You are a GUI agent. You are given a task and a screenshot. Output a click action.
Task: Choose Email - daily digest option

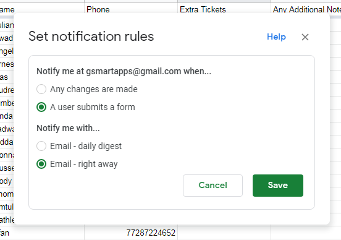41,146
